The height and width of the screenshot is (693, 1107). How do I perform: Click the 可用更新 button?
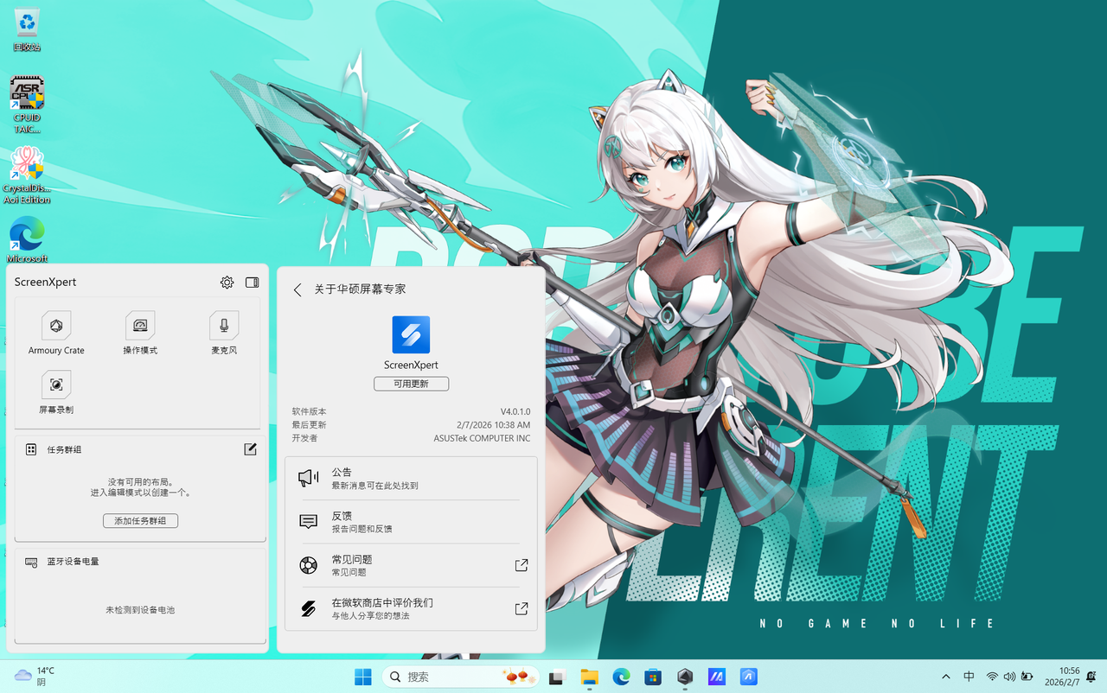pos(411,384)
